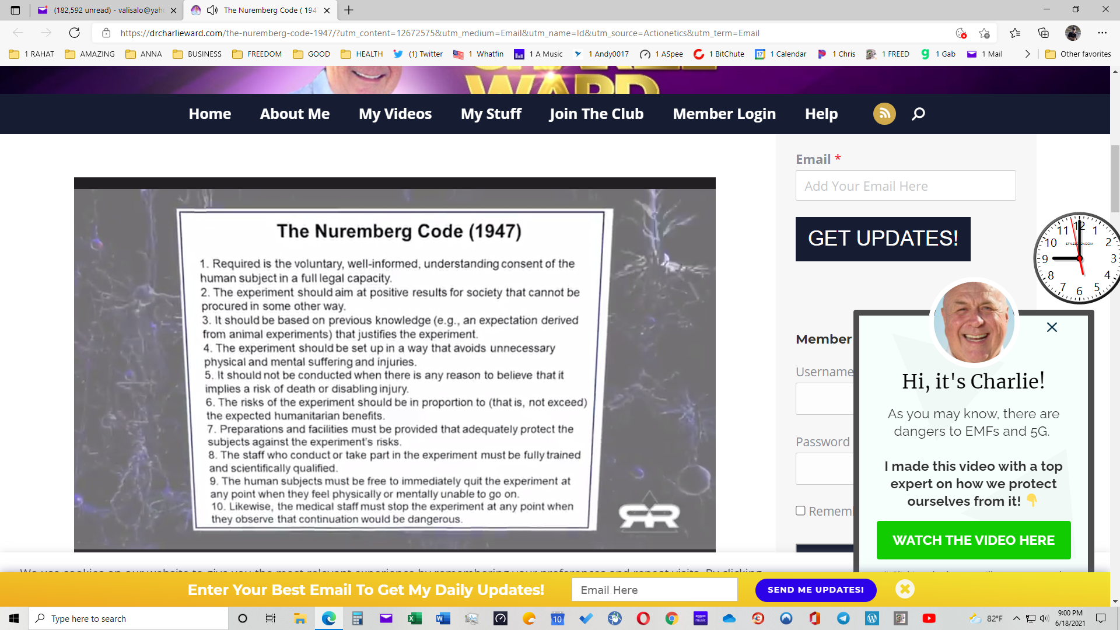
Task: Add page to favorites star icon
Action: point(985,33)
